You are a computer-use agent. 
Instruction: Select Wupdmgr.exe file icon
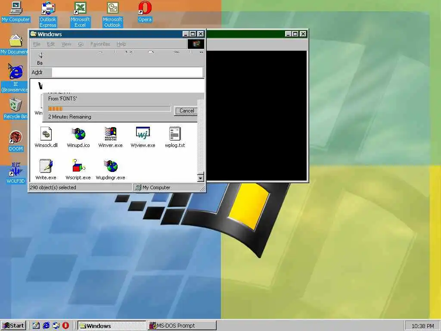click(x=111, y=169)
